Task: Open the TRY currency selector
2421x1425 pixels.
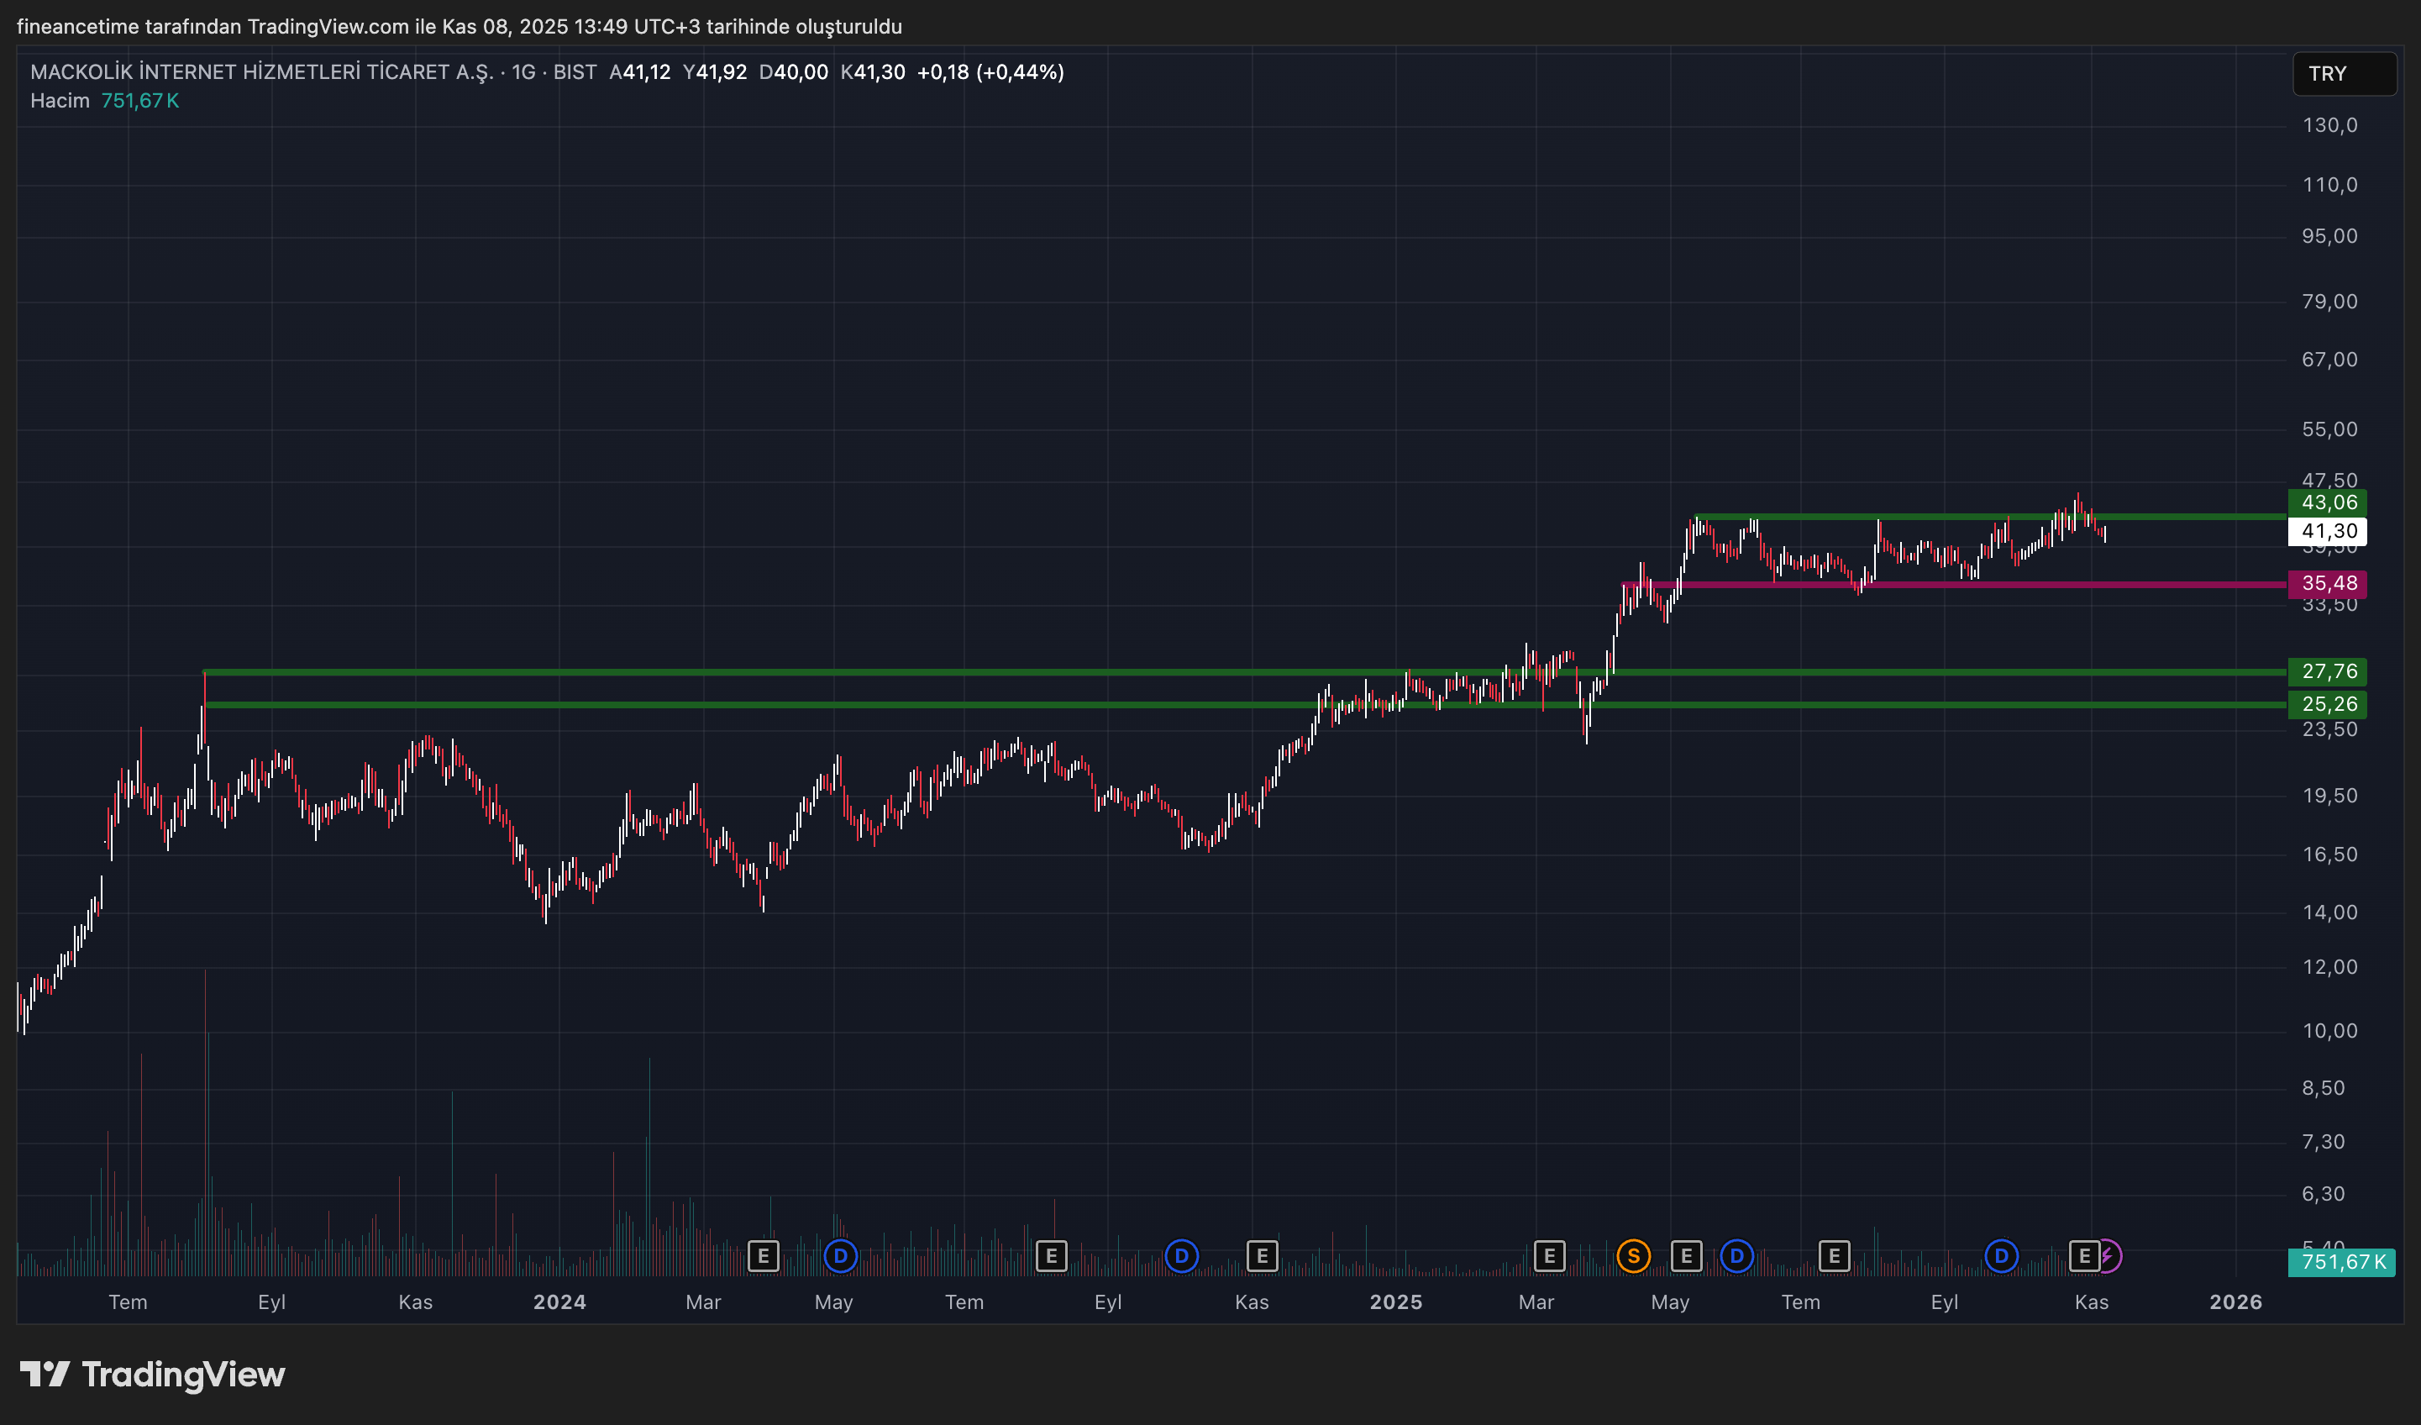Action: [x=2343, y=74]
